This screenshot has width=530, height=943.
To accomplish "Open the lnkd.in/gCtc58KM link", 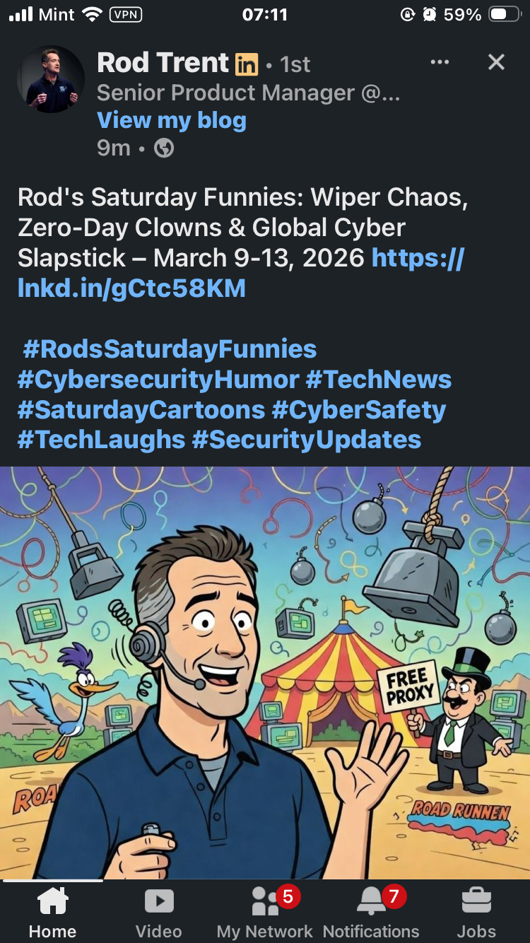I will tap(240, 273).
